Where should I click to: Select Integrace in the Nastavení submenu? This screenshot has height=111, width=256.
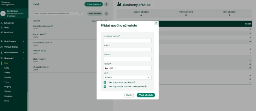[x=8, y=96]
